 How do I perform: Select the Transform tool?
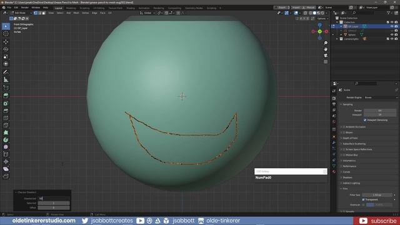(6, 64)
